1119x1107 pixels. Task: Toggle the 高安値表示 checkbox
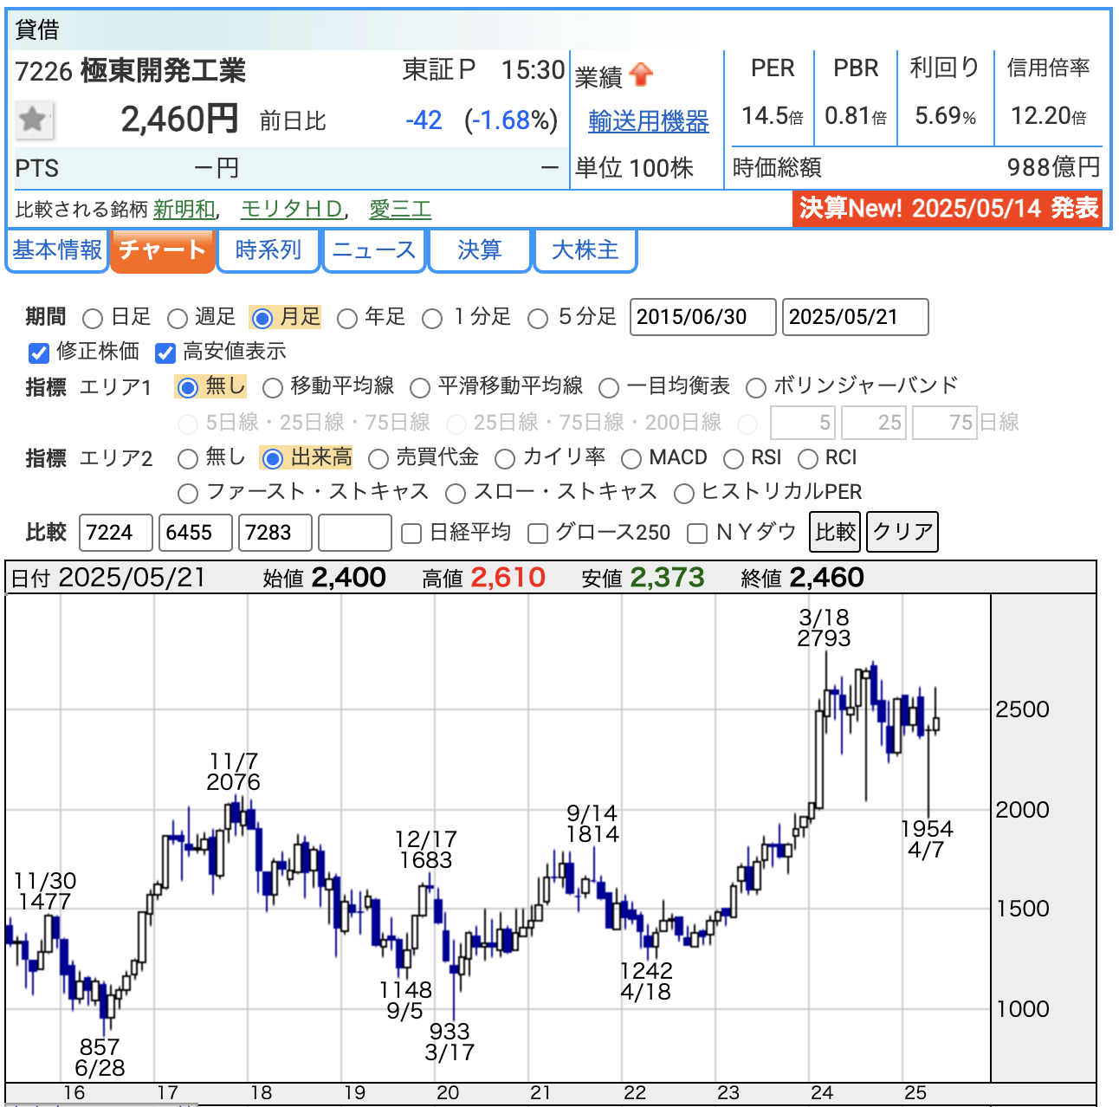click(165, 353)
